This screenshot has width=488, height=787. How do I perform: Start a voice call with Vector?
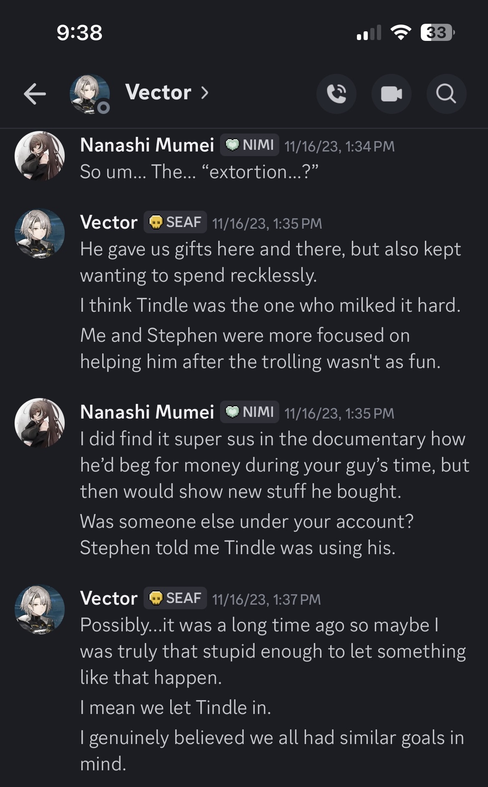coord(336,94)
